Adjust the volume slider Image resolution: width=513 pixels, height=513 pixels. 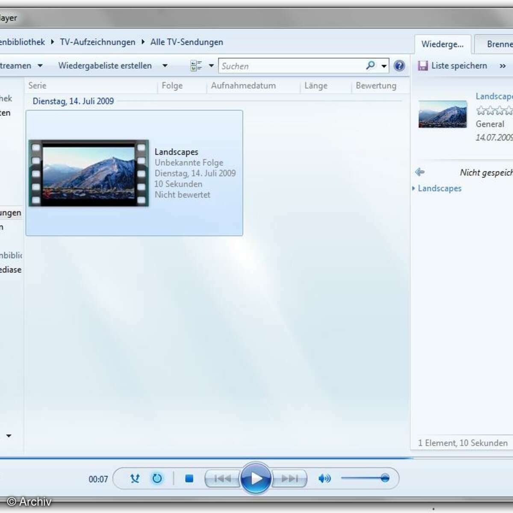click(384, 478)
